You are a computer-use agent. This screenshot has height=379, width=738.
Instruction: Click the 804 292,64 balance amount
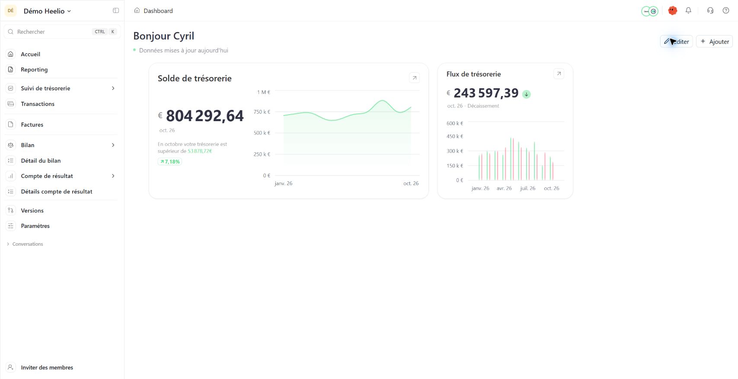click(205, 116)
